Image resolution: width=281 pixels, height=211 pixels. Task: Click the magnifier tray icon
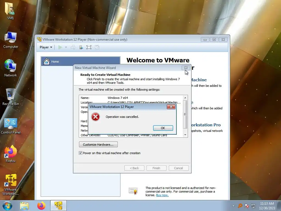(x=240, y=206)
